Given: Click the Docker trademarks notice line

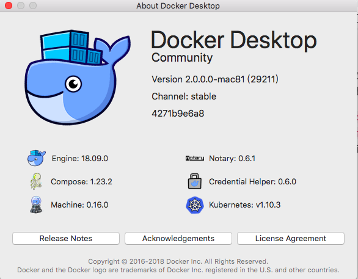Looking at the screenshot, I should point(178,270).
